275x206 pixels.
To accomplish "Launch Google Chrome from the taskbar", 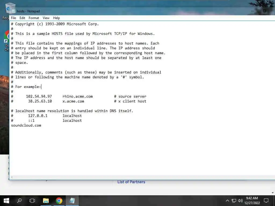I will (59, 201).
